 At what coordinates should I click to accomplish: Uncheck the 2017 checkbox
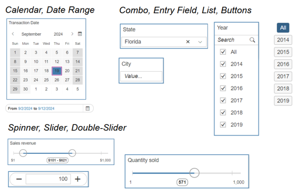point(223,100)
